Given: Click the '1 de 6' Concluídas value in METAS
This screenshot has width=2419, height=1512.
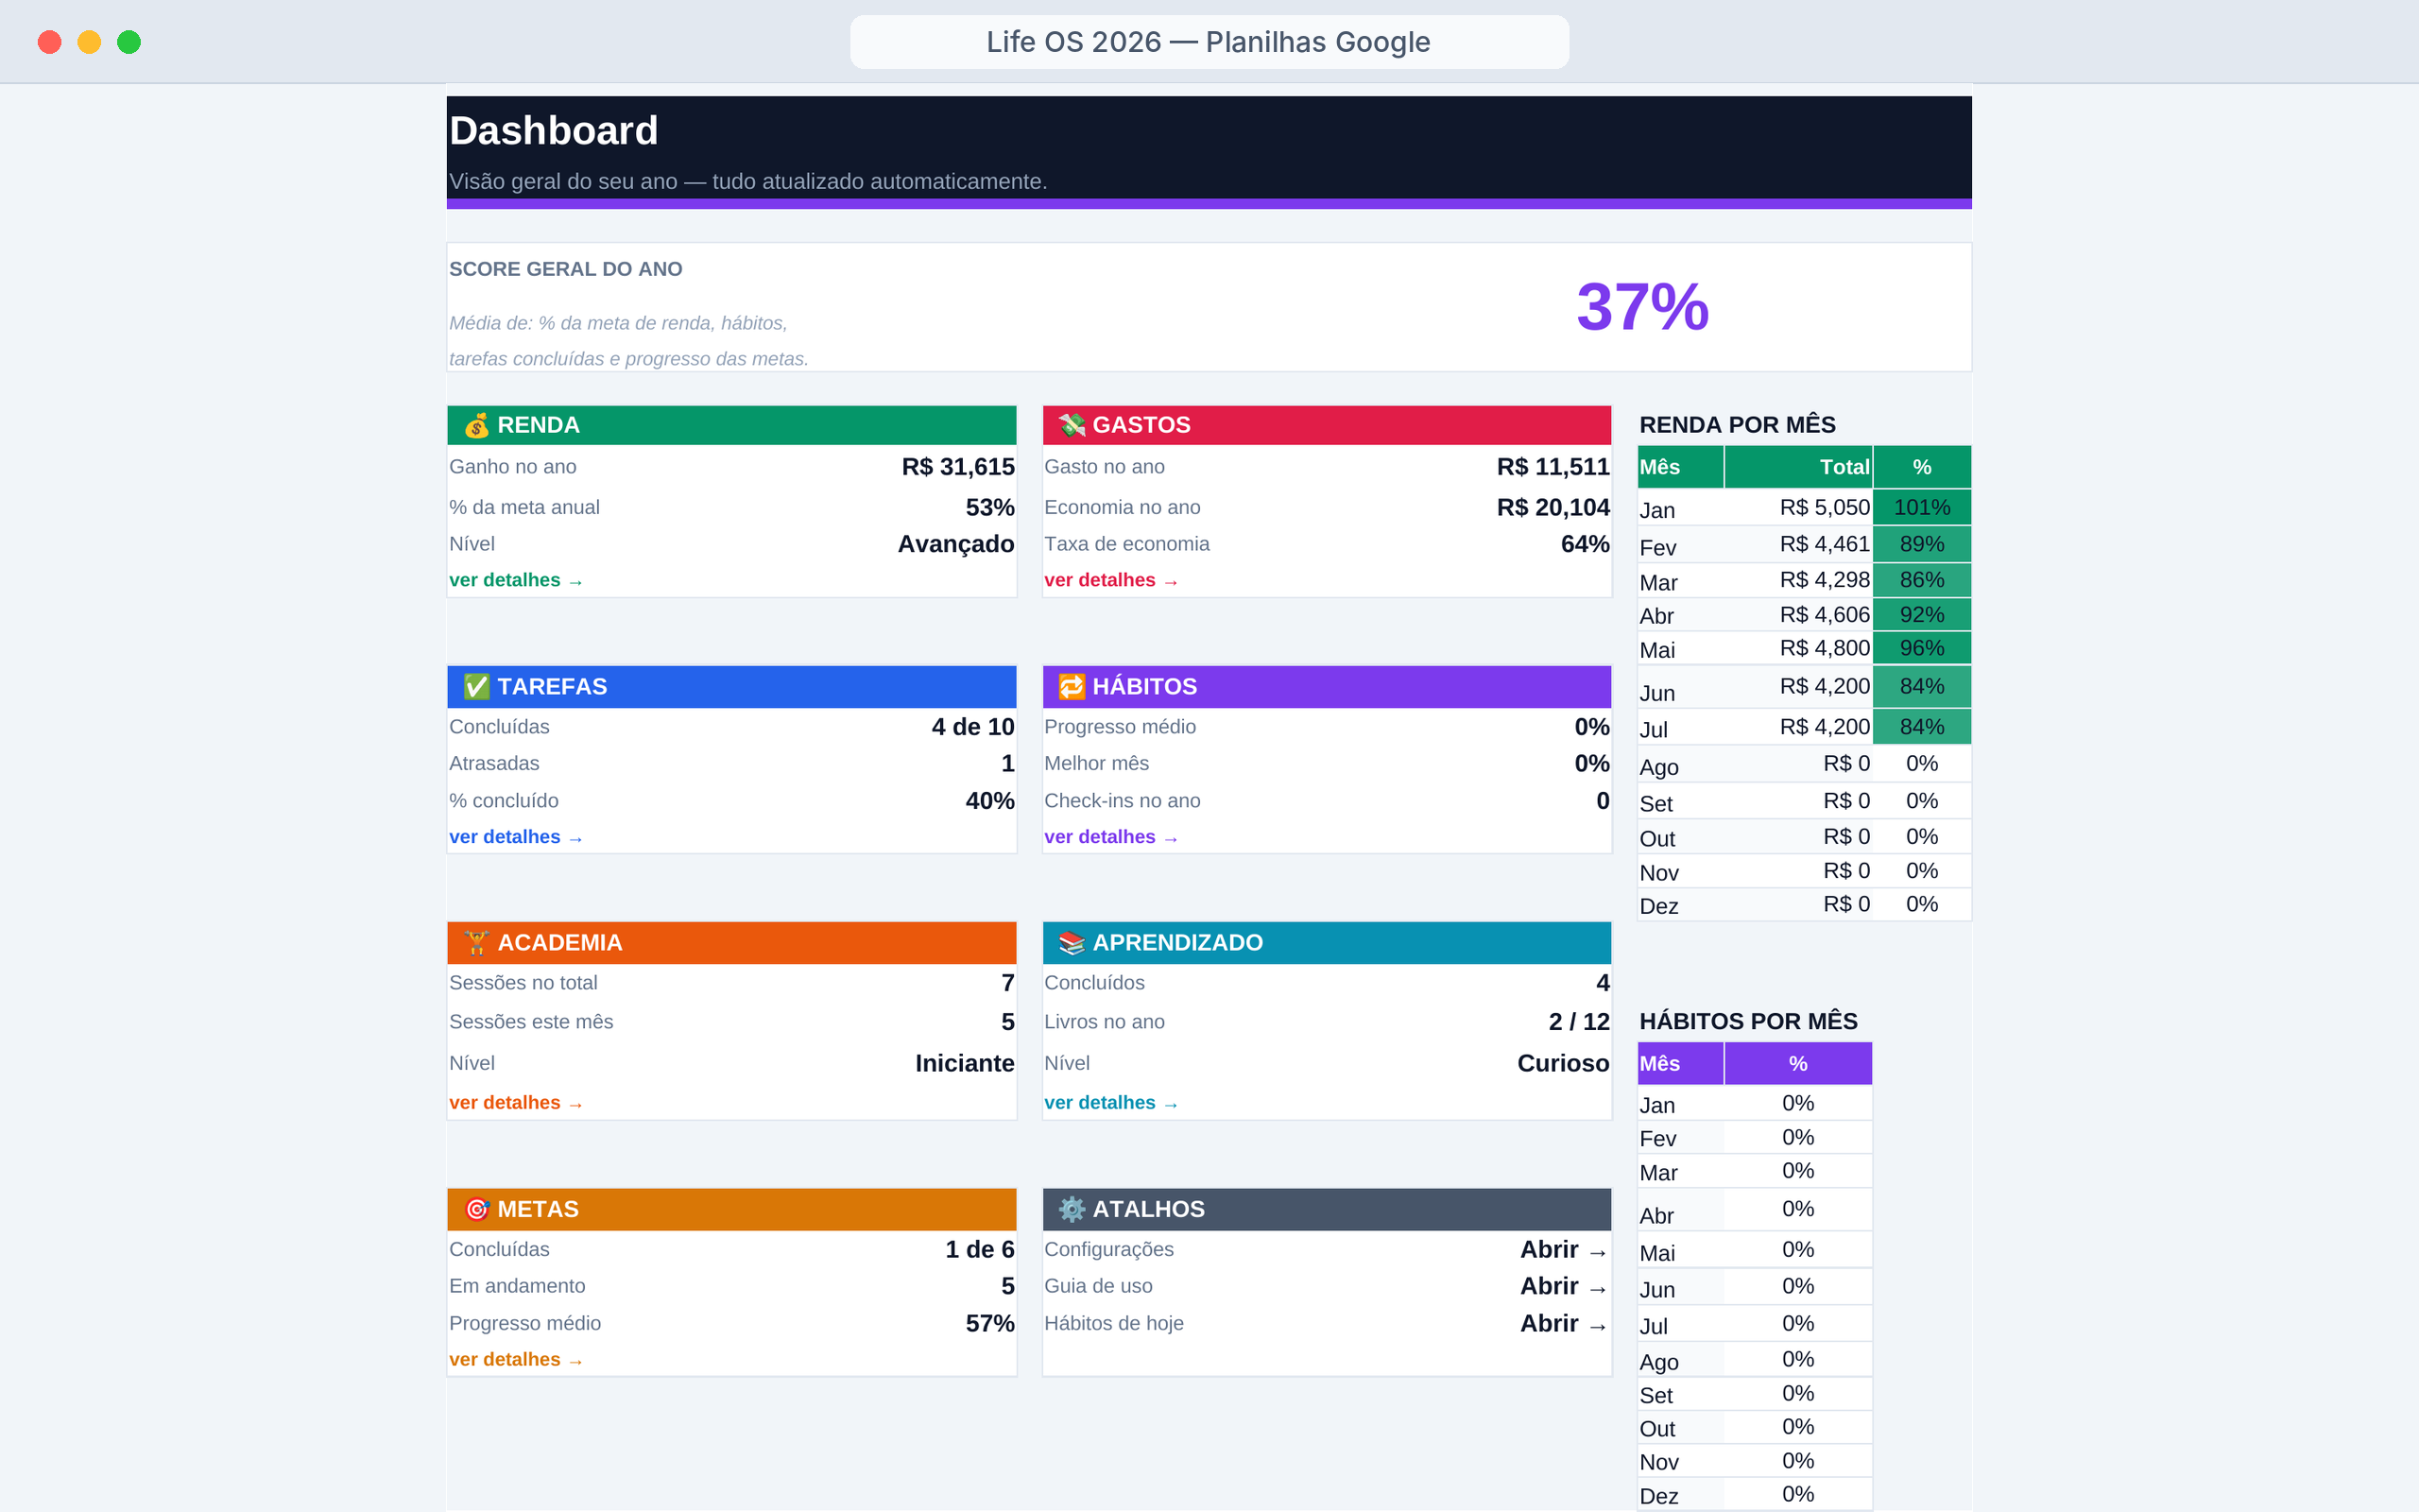Looking at the screenshot, I should coord(980,1250).
